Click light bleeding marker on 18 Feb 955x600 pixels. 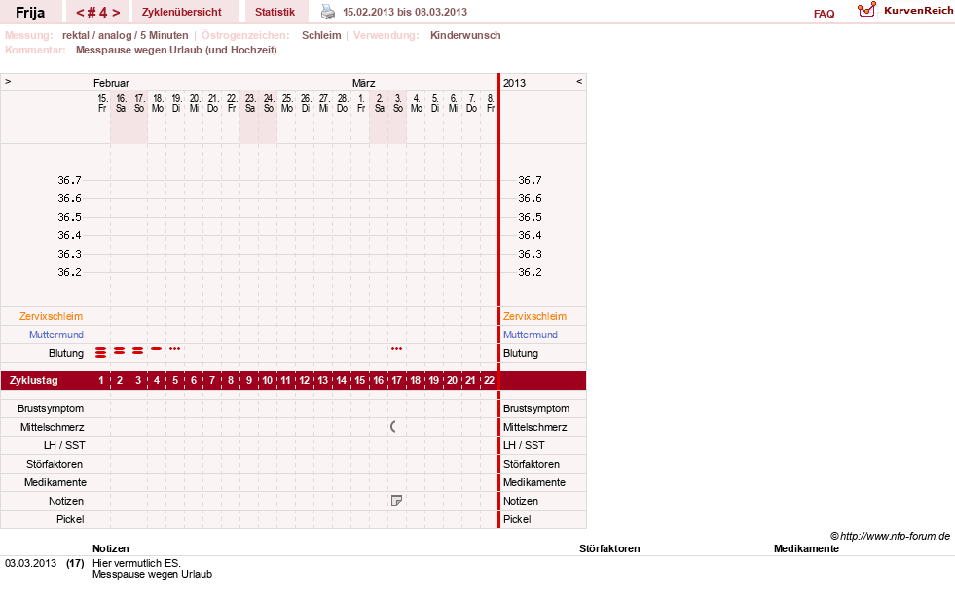tap(157, 349)
